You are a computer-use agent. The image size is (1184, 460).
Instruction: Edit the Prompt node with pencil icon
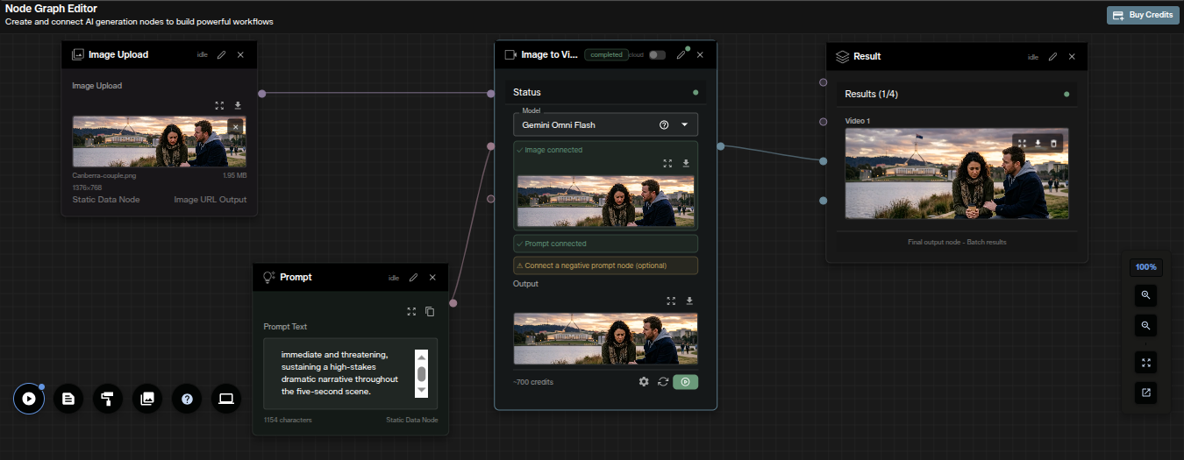pos(413,277)
